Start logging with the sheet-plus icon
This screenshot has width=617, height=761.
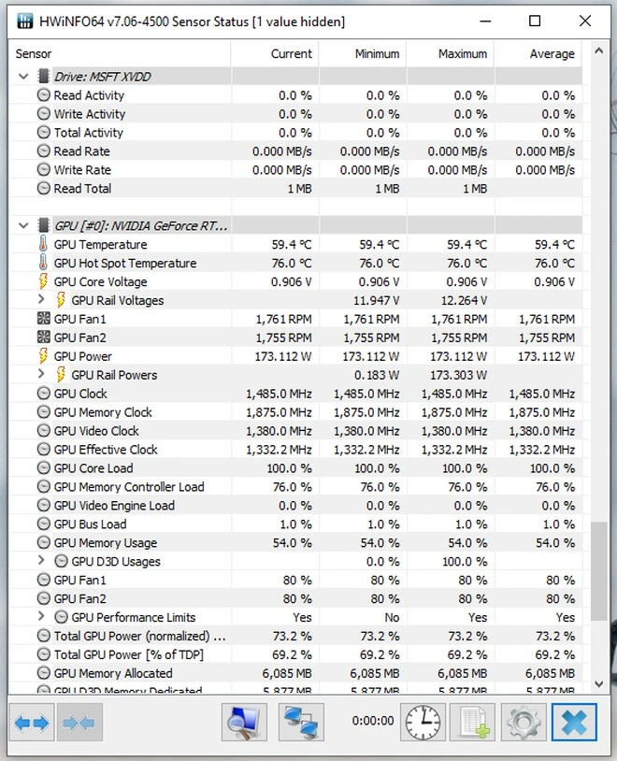point(472,723)
